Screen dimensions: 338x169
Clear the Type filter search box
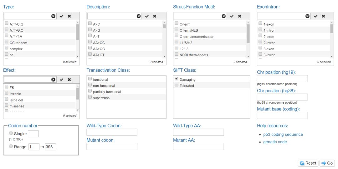pyautogui.click(x=53, y=16)
